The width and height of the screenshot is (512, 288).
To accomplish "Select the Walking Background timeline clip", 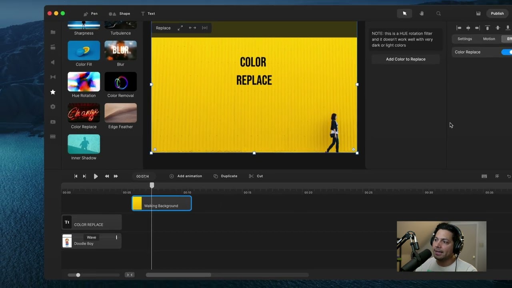I will tap(162, 204).
